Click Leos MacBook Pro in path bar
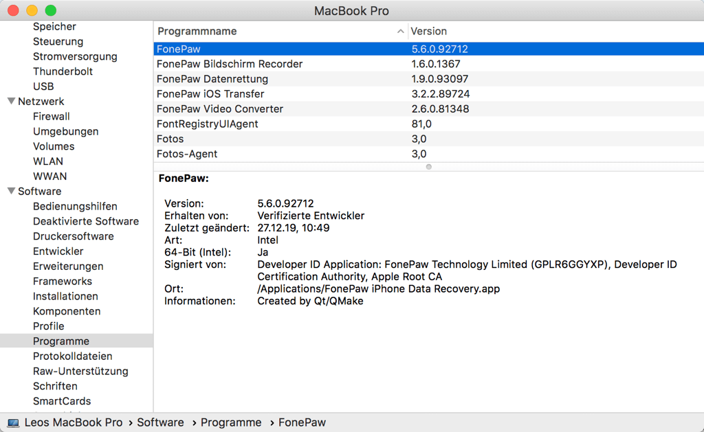Image resolution: width=704 pixels, height=432 pixels. [73, 422]
